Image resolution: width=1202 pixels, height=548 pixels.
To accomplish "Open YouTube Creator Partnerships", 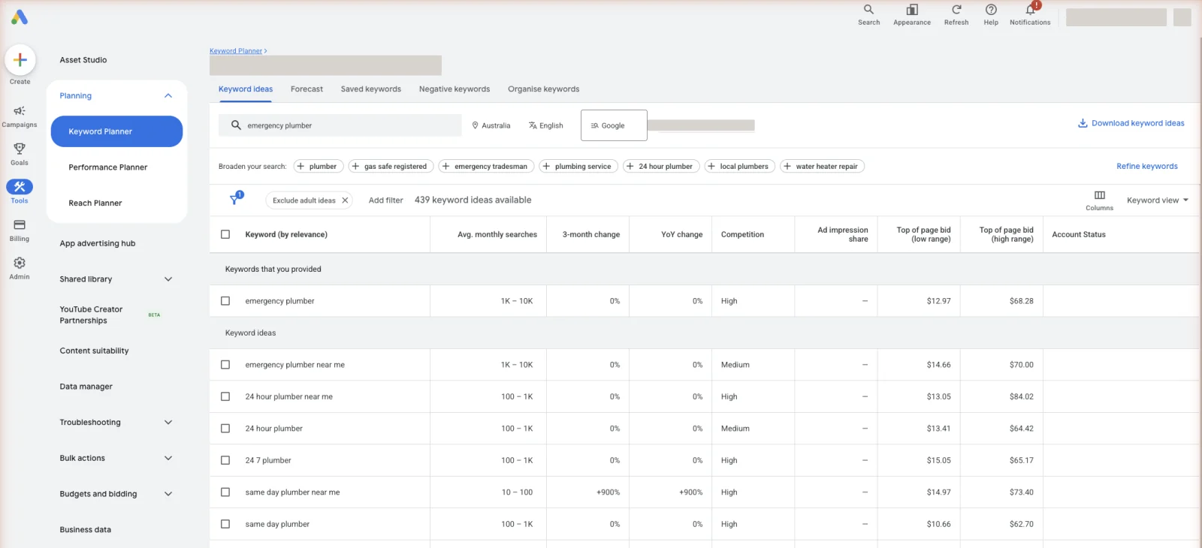I will [91, 315].
